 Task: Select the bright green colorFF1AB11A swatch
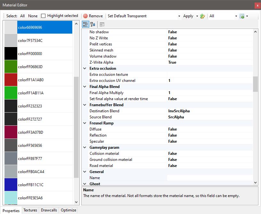pos(11,93)
